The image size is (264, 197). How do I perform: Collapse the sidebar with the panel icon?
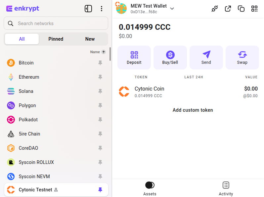pyautogui.click(x=88, y=9)
